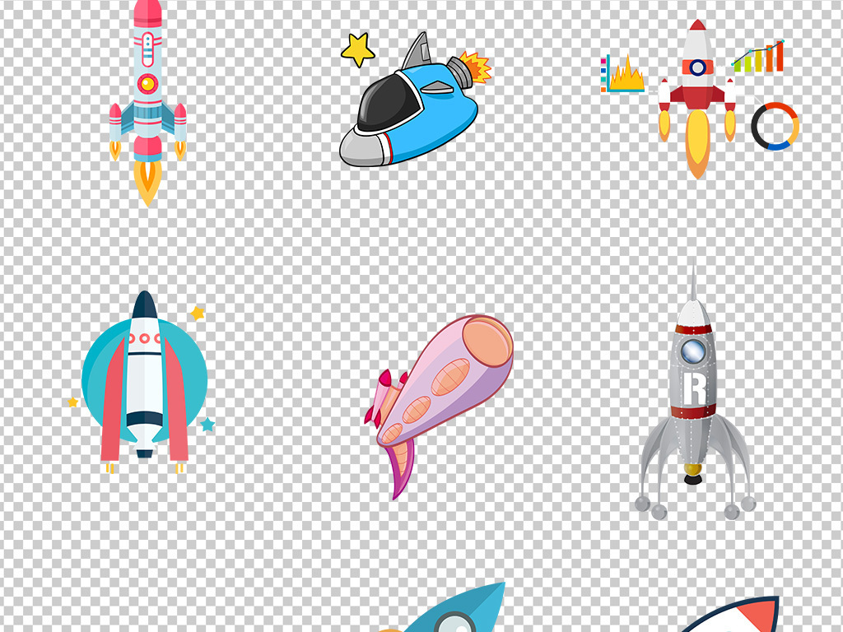Click the blue cartoon spaceship's black windshield
Viewport: 843px width, 632px height.
point(385,102)
